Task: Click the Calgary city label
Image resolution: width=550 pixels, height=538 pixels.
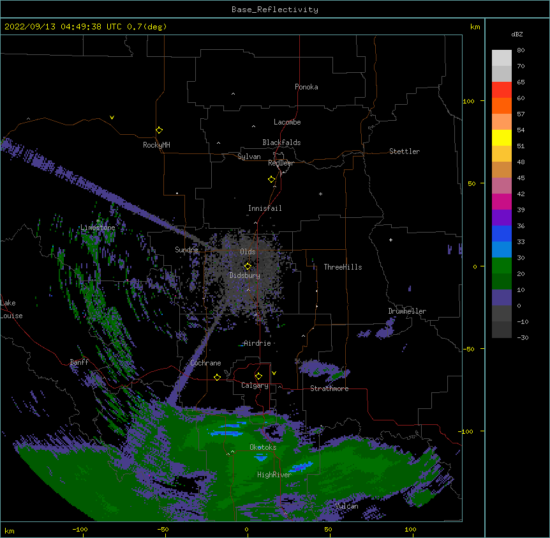Action: (x=255, y=385)
